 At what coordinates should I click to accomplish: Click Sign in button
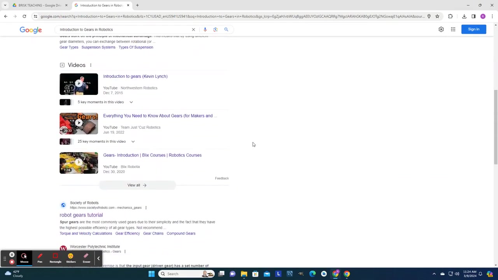[x=473, y=29]
